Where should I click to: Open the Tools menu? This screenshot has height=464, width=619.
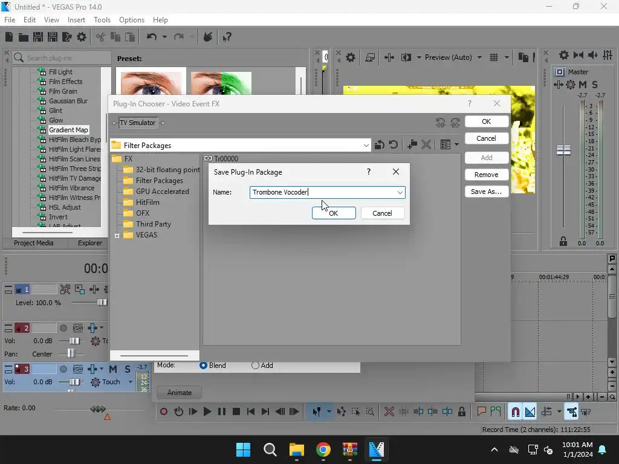(x=102, y=20)
